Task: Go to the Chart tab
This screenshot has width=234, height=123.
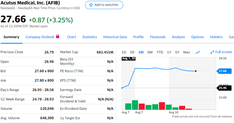Action: coord(71,37)
